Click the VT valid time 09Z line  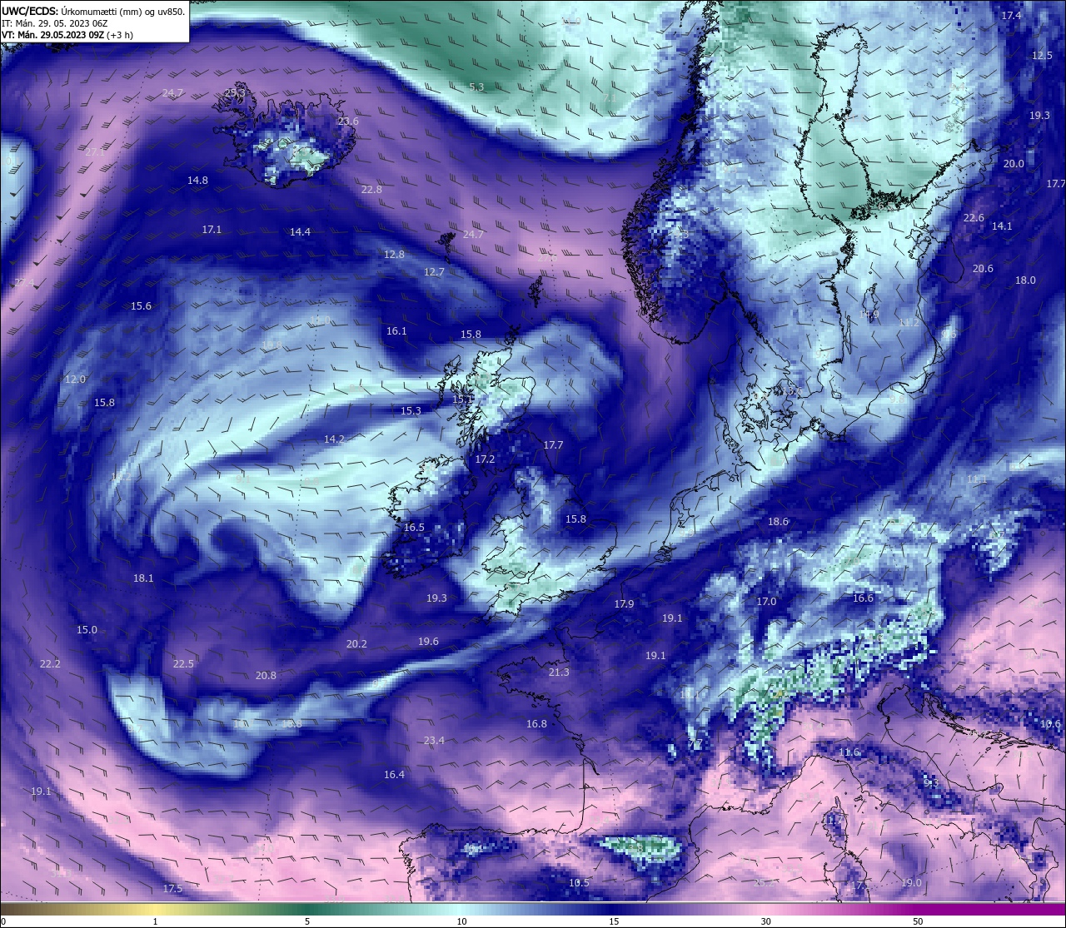67,35
